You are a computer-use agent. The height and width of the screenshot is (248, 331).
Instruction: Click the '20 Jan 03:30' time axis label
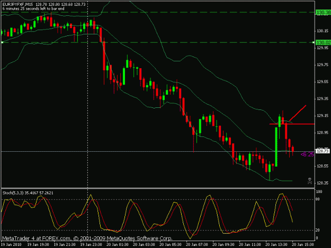pyautogui.click(x=144, y=244)
